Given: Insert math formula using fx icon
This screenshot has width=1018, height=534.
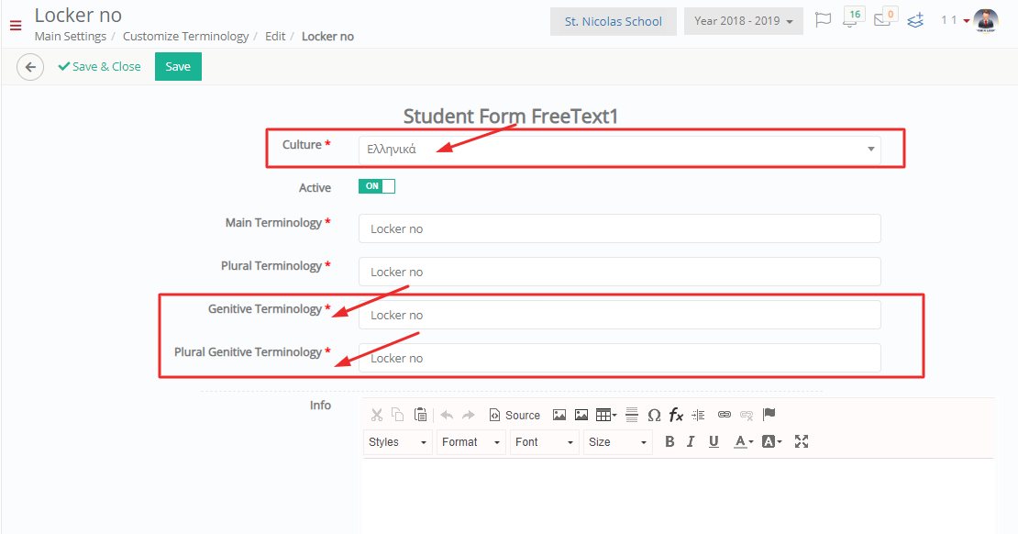Looking at the screenshot, I should coord(676,415).
